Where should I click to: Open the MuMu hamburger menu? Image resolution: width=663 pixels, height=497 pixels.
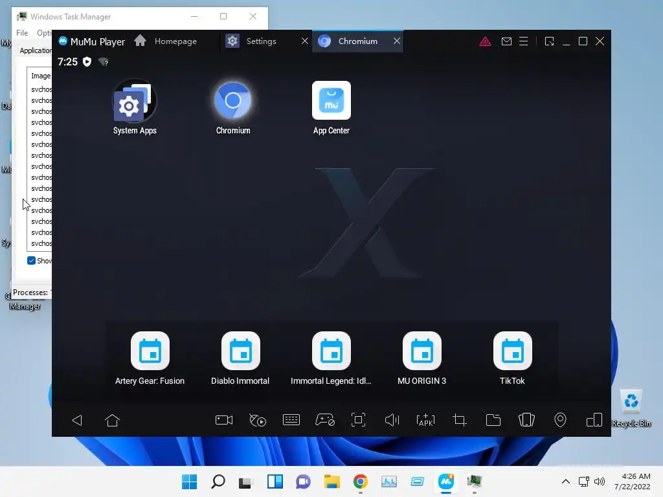point(523,41)
